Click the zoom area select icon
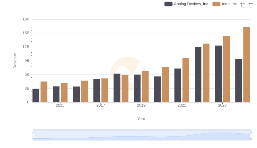The width and height of the screenshot is (257, 148). (243, 5)
